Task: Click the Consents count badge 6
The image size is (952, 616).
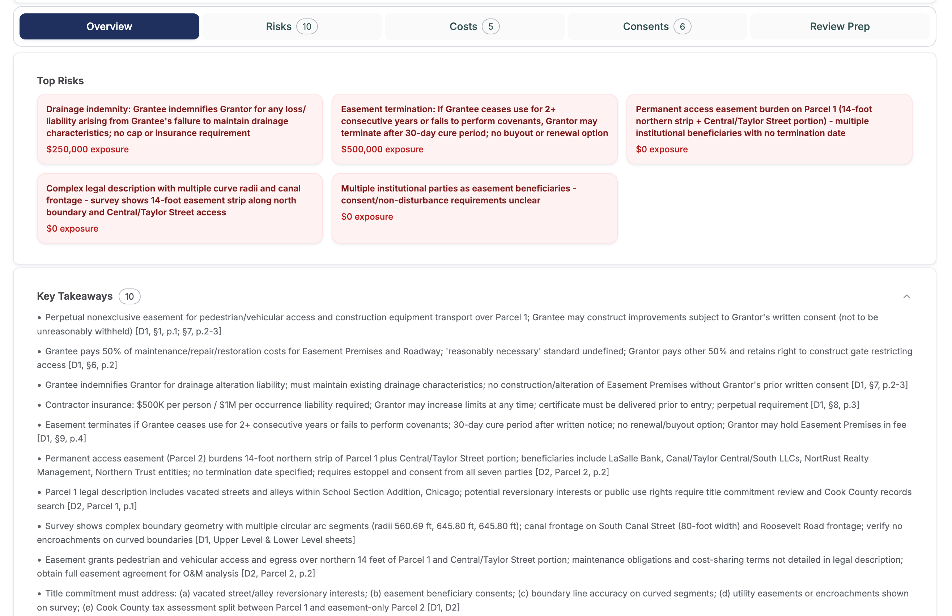Action: click(x=682, y=26)
